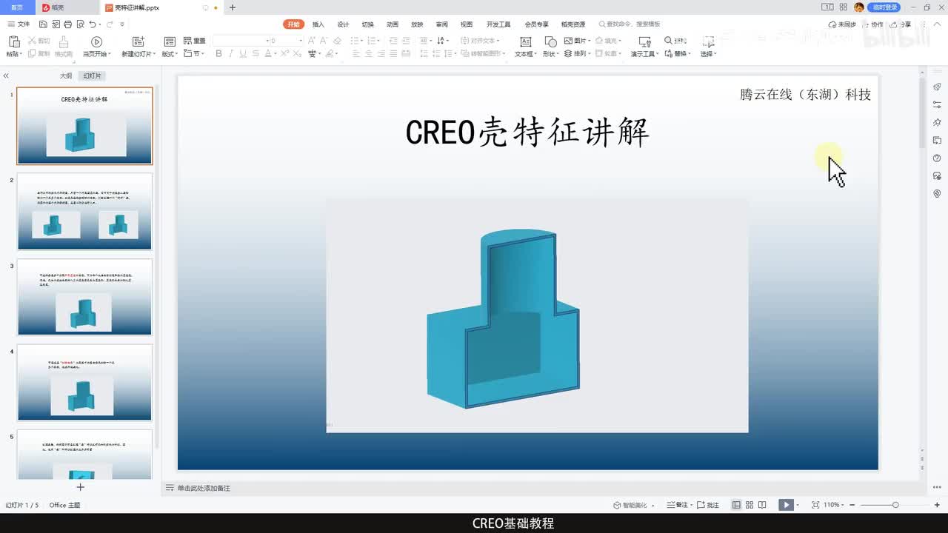The image size is (948, 533).
Task: Click the zoom slider handle
Action: click(895, 505)
